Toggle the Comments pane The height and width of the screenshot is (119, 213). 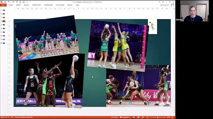pos(125,117)
